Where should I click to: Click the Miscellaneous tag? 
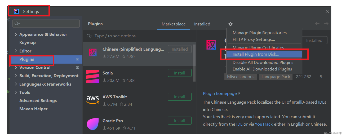coord(241,77)
